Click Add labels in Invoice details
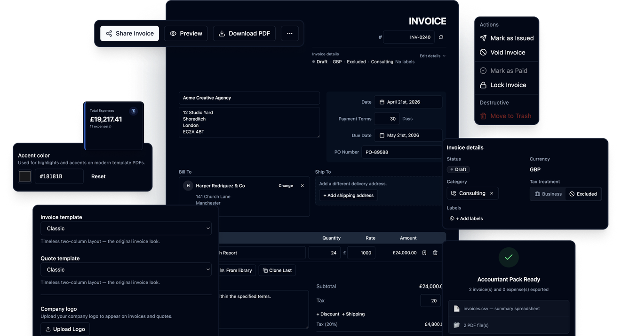This screenshot has height=336, width=621. point(466,219)
